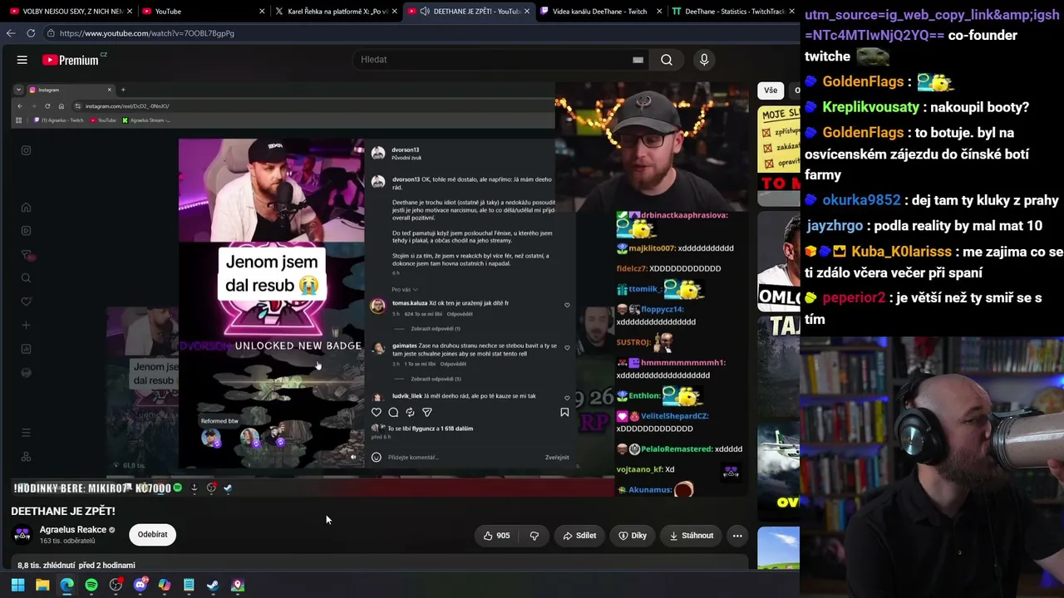This screenshot has height=598, width=1064.
Task: Expand Zobrazit odpovědi (5) replies
Action: tap(436, 379)
